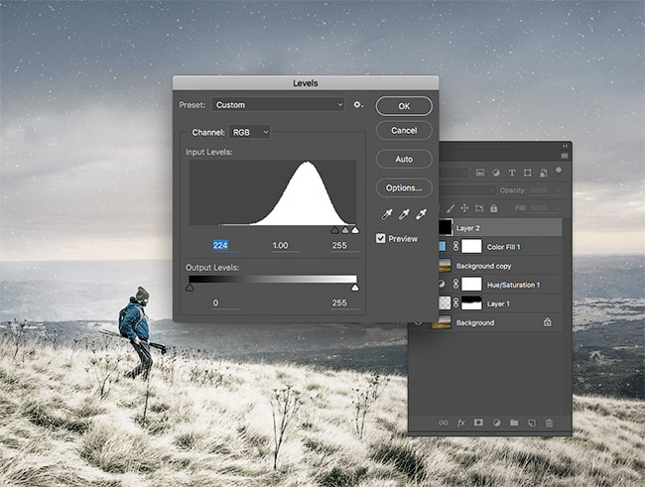
Task: Click the Background layer lock icon
Action: point(547,322)
